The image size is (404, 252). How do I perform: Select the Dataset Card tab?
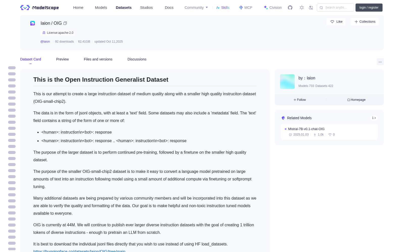(31, 59)
